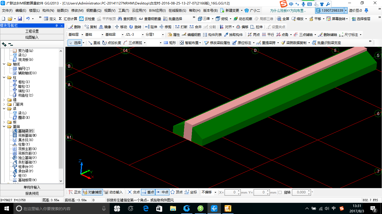Open 构件列表 component list
This screenshot has width=382, height=214.
click(212, 35)
